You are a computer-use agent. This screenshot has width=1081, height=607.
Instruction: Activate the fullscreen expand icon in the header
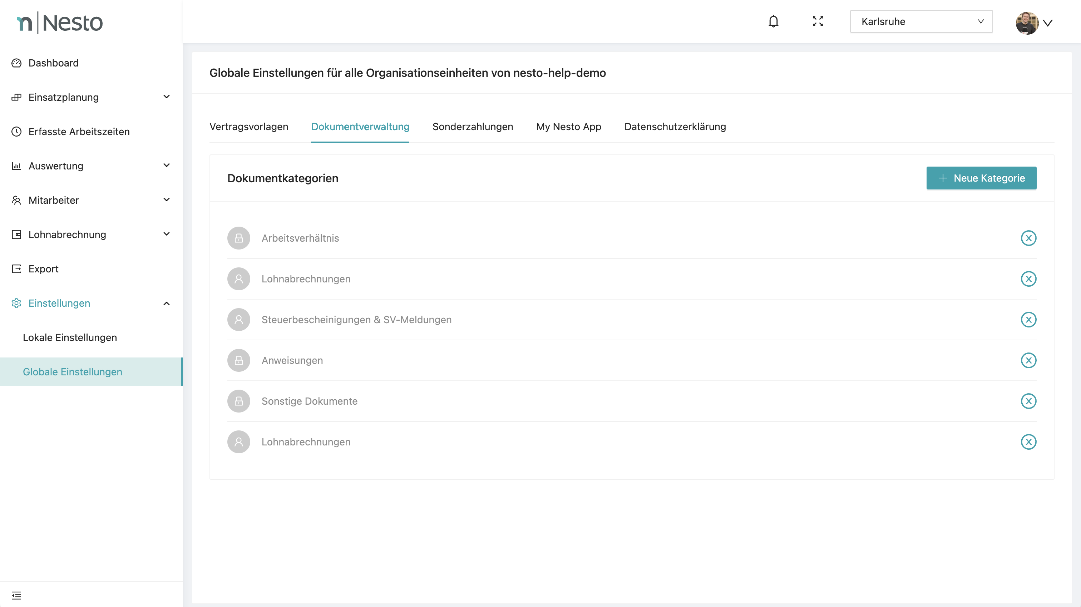(x=818, y=21)
